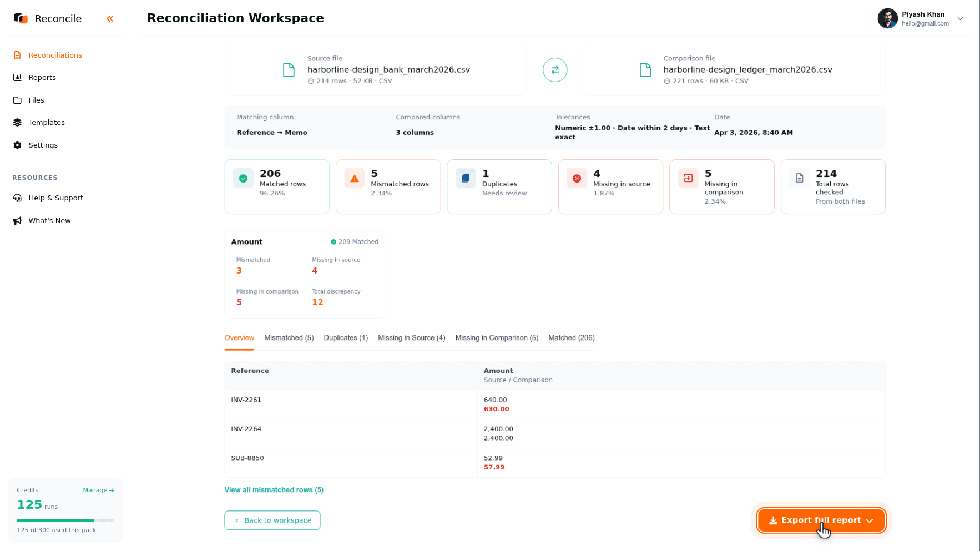Open the Missing in Comparison (5) tab
The height and width of the screenshot is (551, 980).
pos(497,338)
